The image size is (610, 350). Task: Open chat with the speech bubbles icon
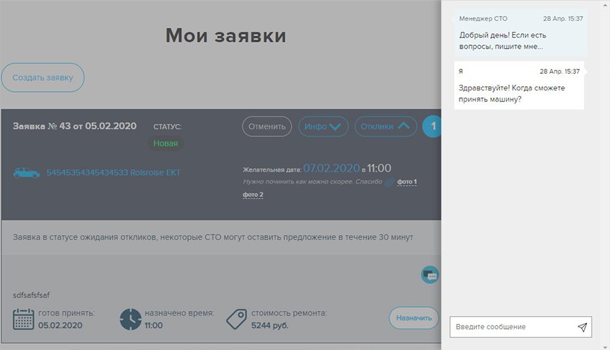(x=430, y=275)
